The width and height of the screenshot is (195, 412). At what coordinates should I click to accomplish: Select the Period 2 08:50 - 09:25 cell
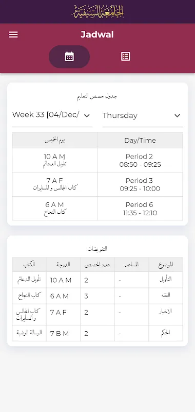140,160
